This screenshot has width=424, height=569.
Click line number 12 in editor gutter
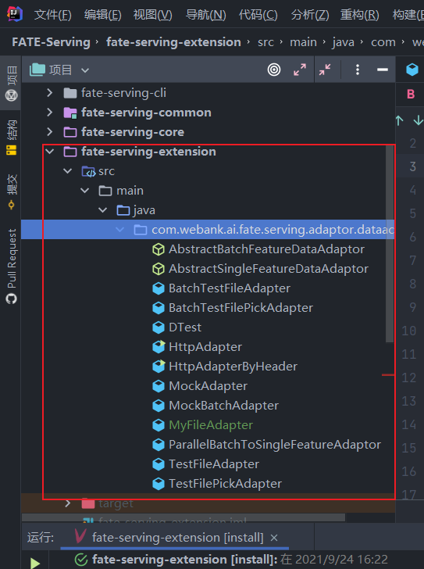click(x=409, y=378)
